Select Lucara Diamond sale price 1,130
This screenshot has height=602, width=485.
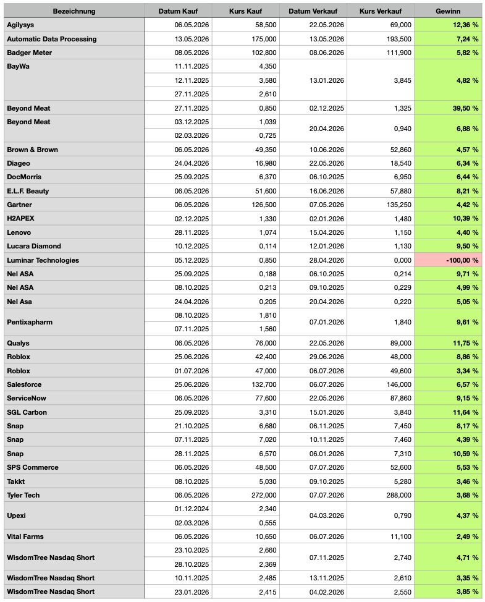tap(381, 246)
